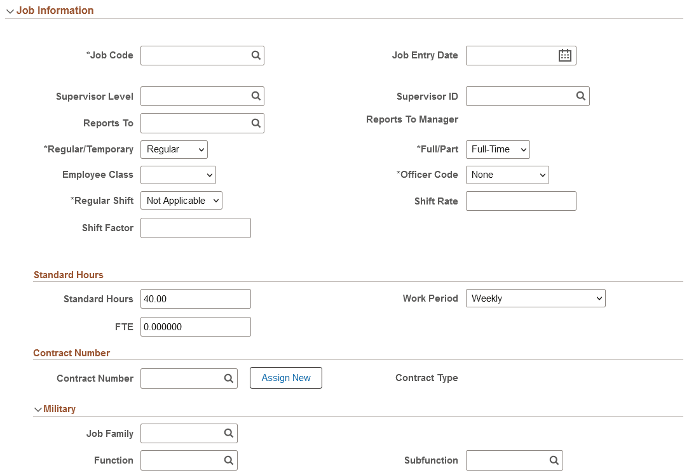
Task: Click the Assign New button
Action: [285, 378]
